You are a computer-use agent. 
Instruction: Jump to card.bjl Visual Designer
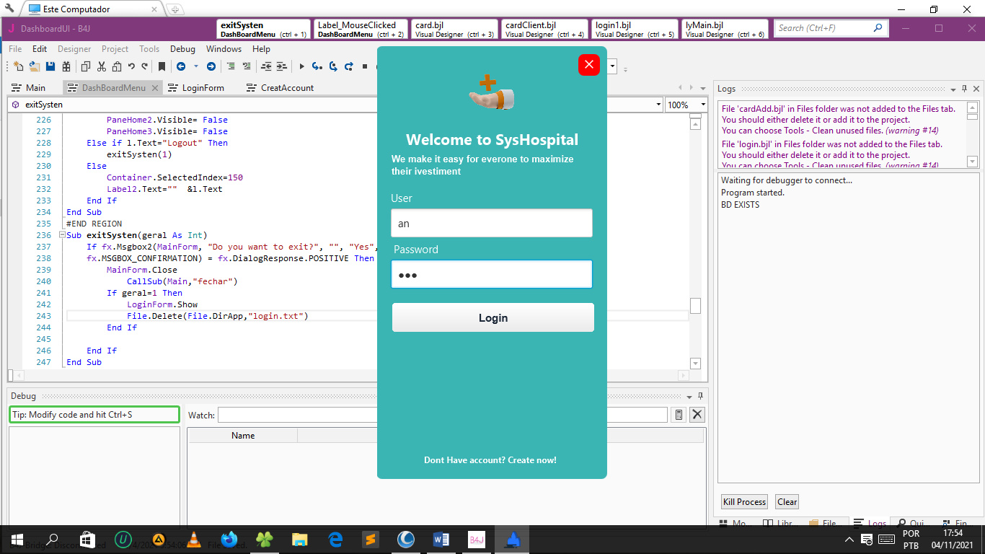tap(455, 30)
